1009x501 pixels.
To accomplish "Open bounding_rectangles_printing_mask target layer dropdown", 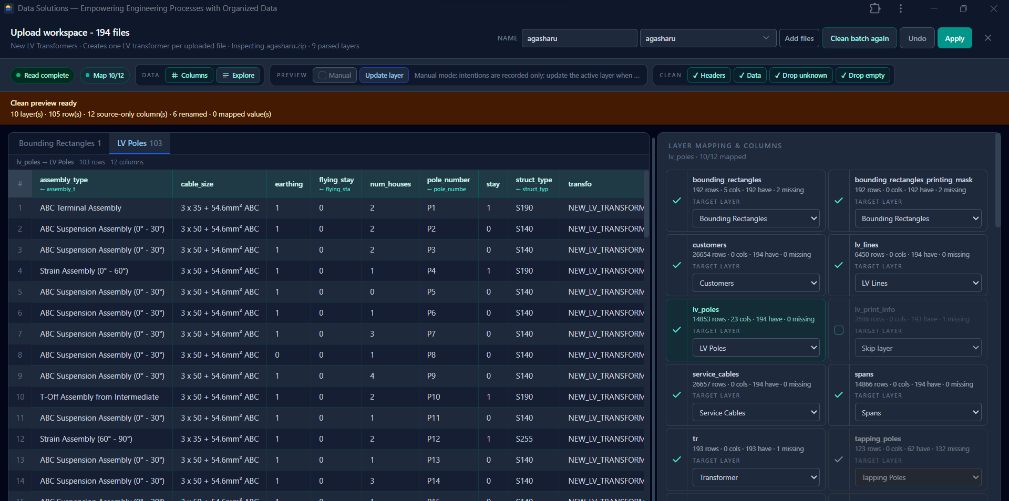I will [x=918, y=218].
